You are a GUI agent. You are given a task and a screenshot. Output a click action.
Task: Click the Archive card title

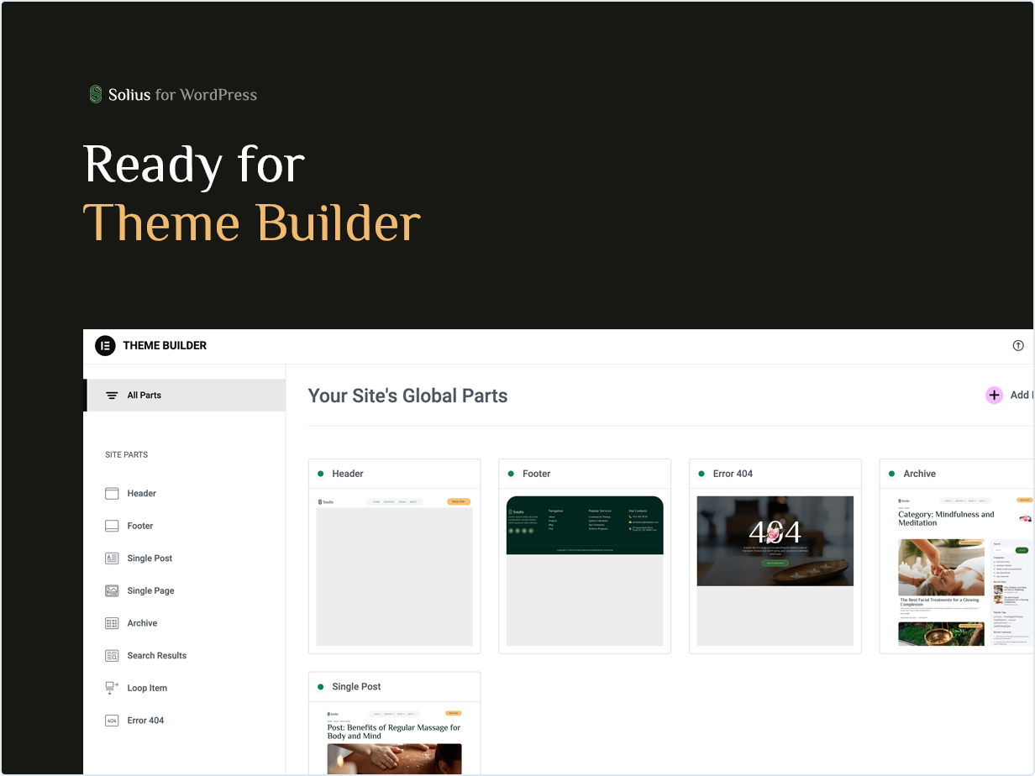tap(920, 474)
